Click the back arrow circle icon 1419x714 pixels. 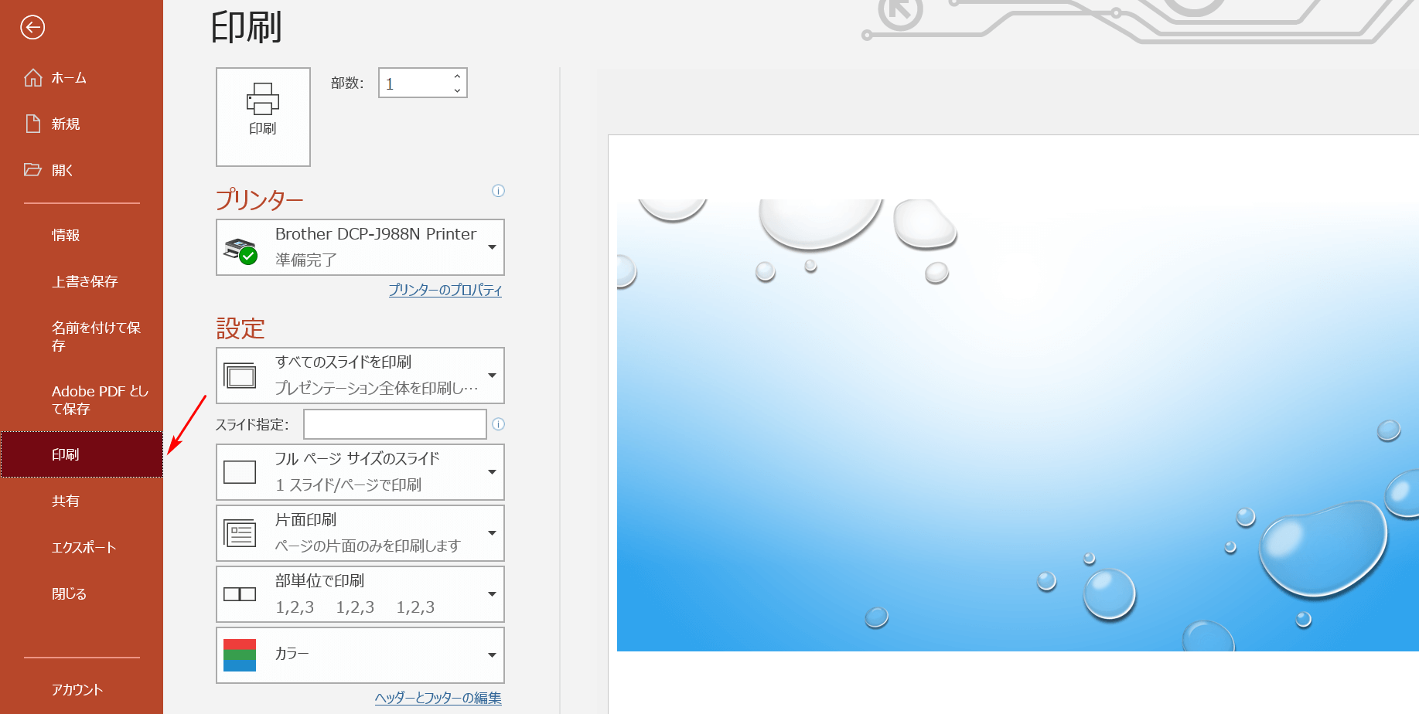tap(32, 28)
